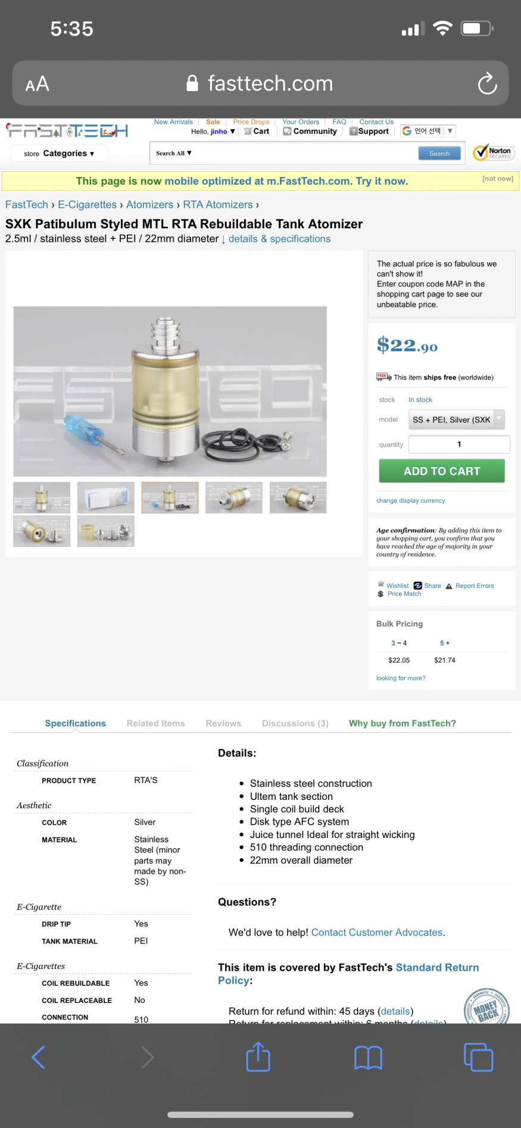Click the quantity input field
The width and height of the screenshot is (521, 1128).
point(459,444)
